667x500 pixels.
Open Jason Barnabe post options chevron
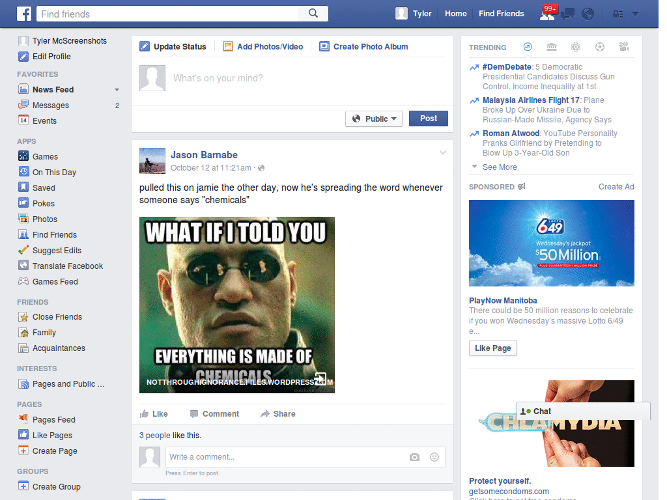tap(443, 152)
